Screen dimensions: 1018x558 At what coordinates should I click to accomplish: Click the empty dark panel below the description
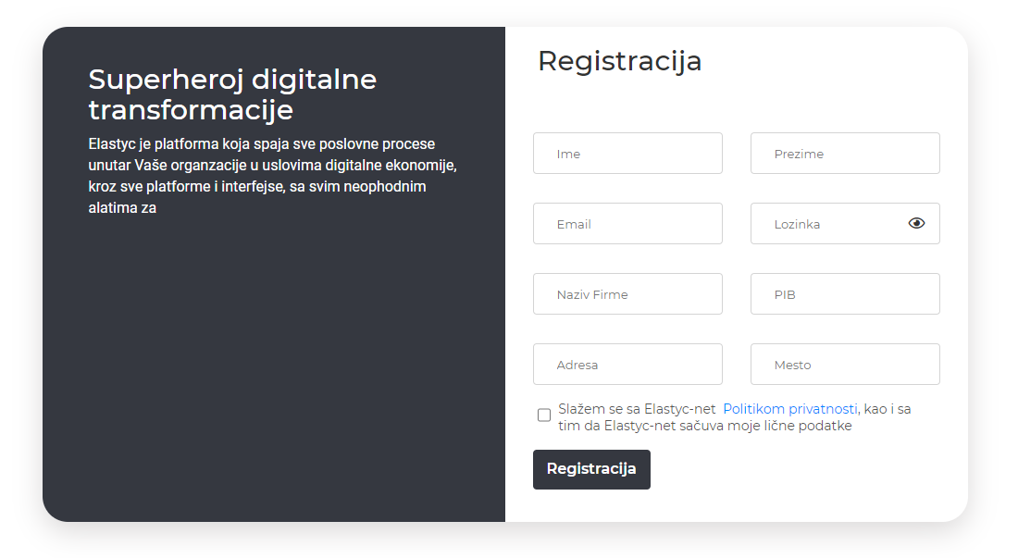273,370
